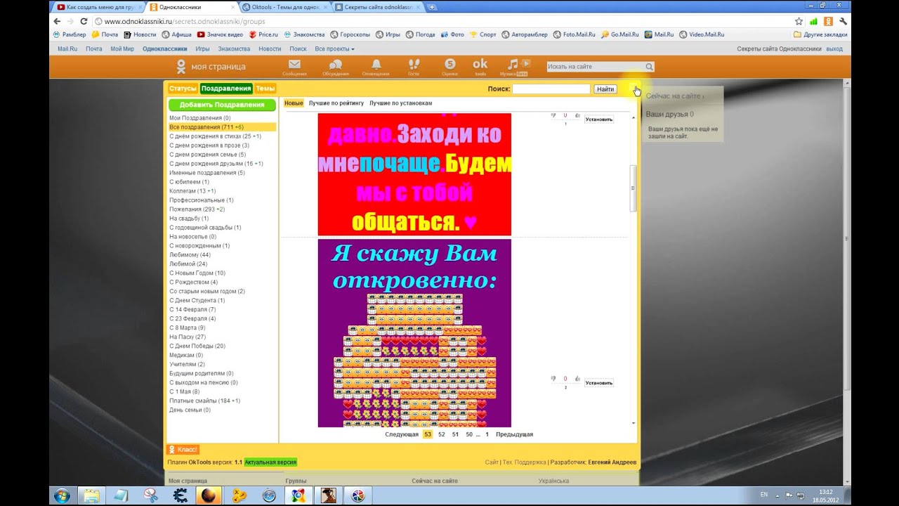Switch to Темы tab
The width and height of the screenshot is (899, 506).
(x=265, y=89)
